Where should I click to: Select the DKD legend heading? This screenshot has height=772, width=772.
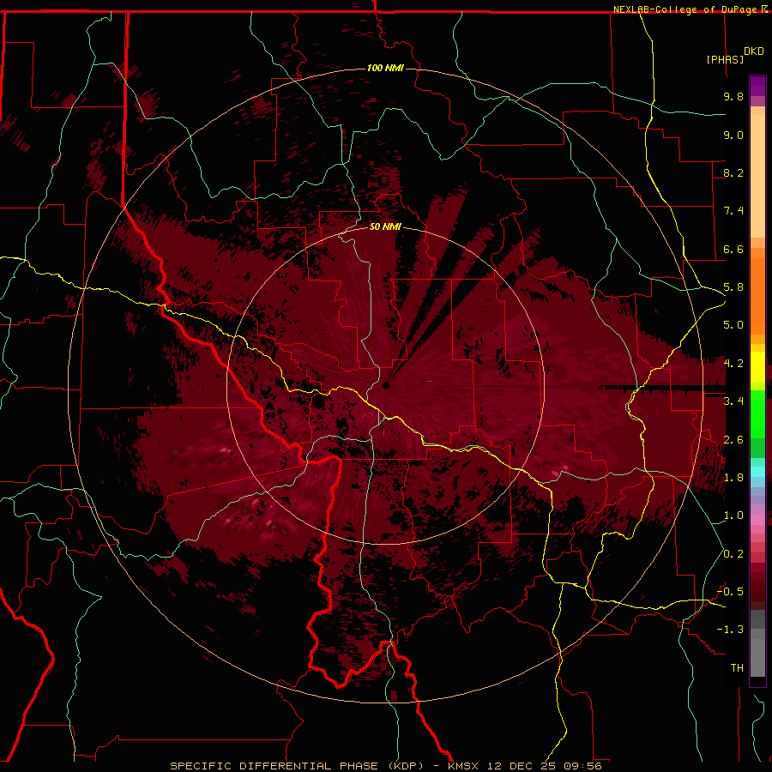point(754,51)
